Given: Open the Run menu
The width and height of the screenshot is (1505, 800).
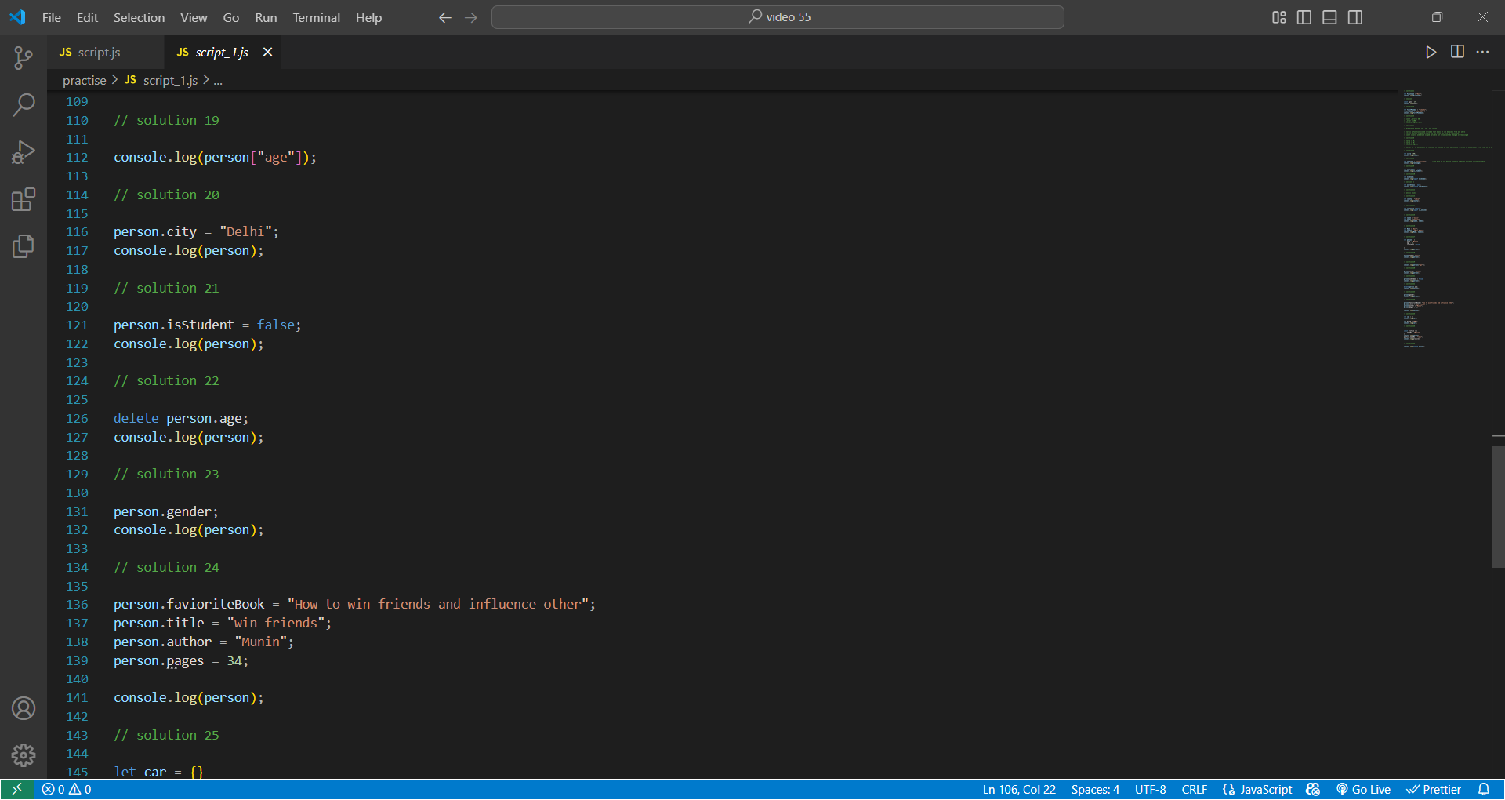Looking at the screenshot, I should coord(266,17).
